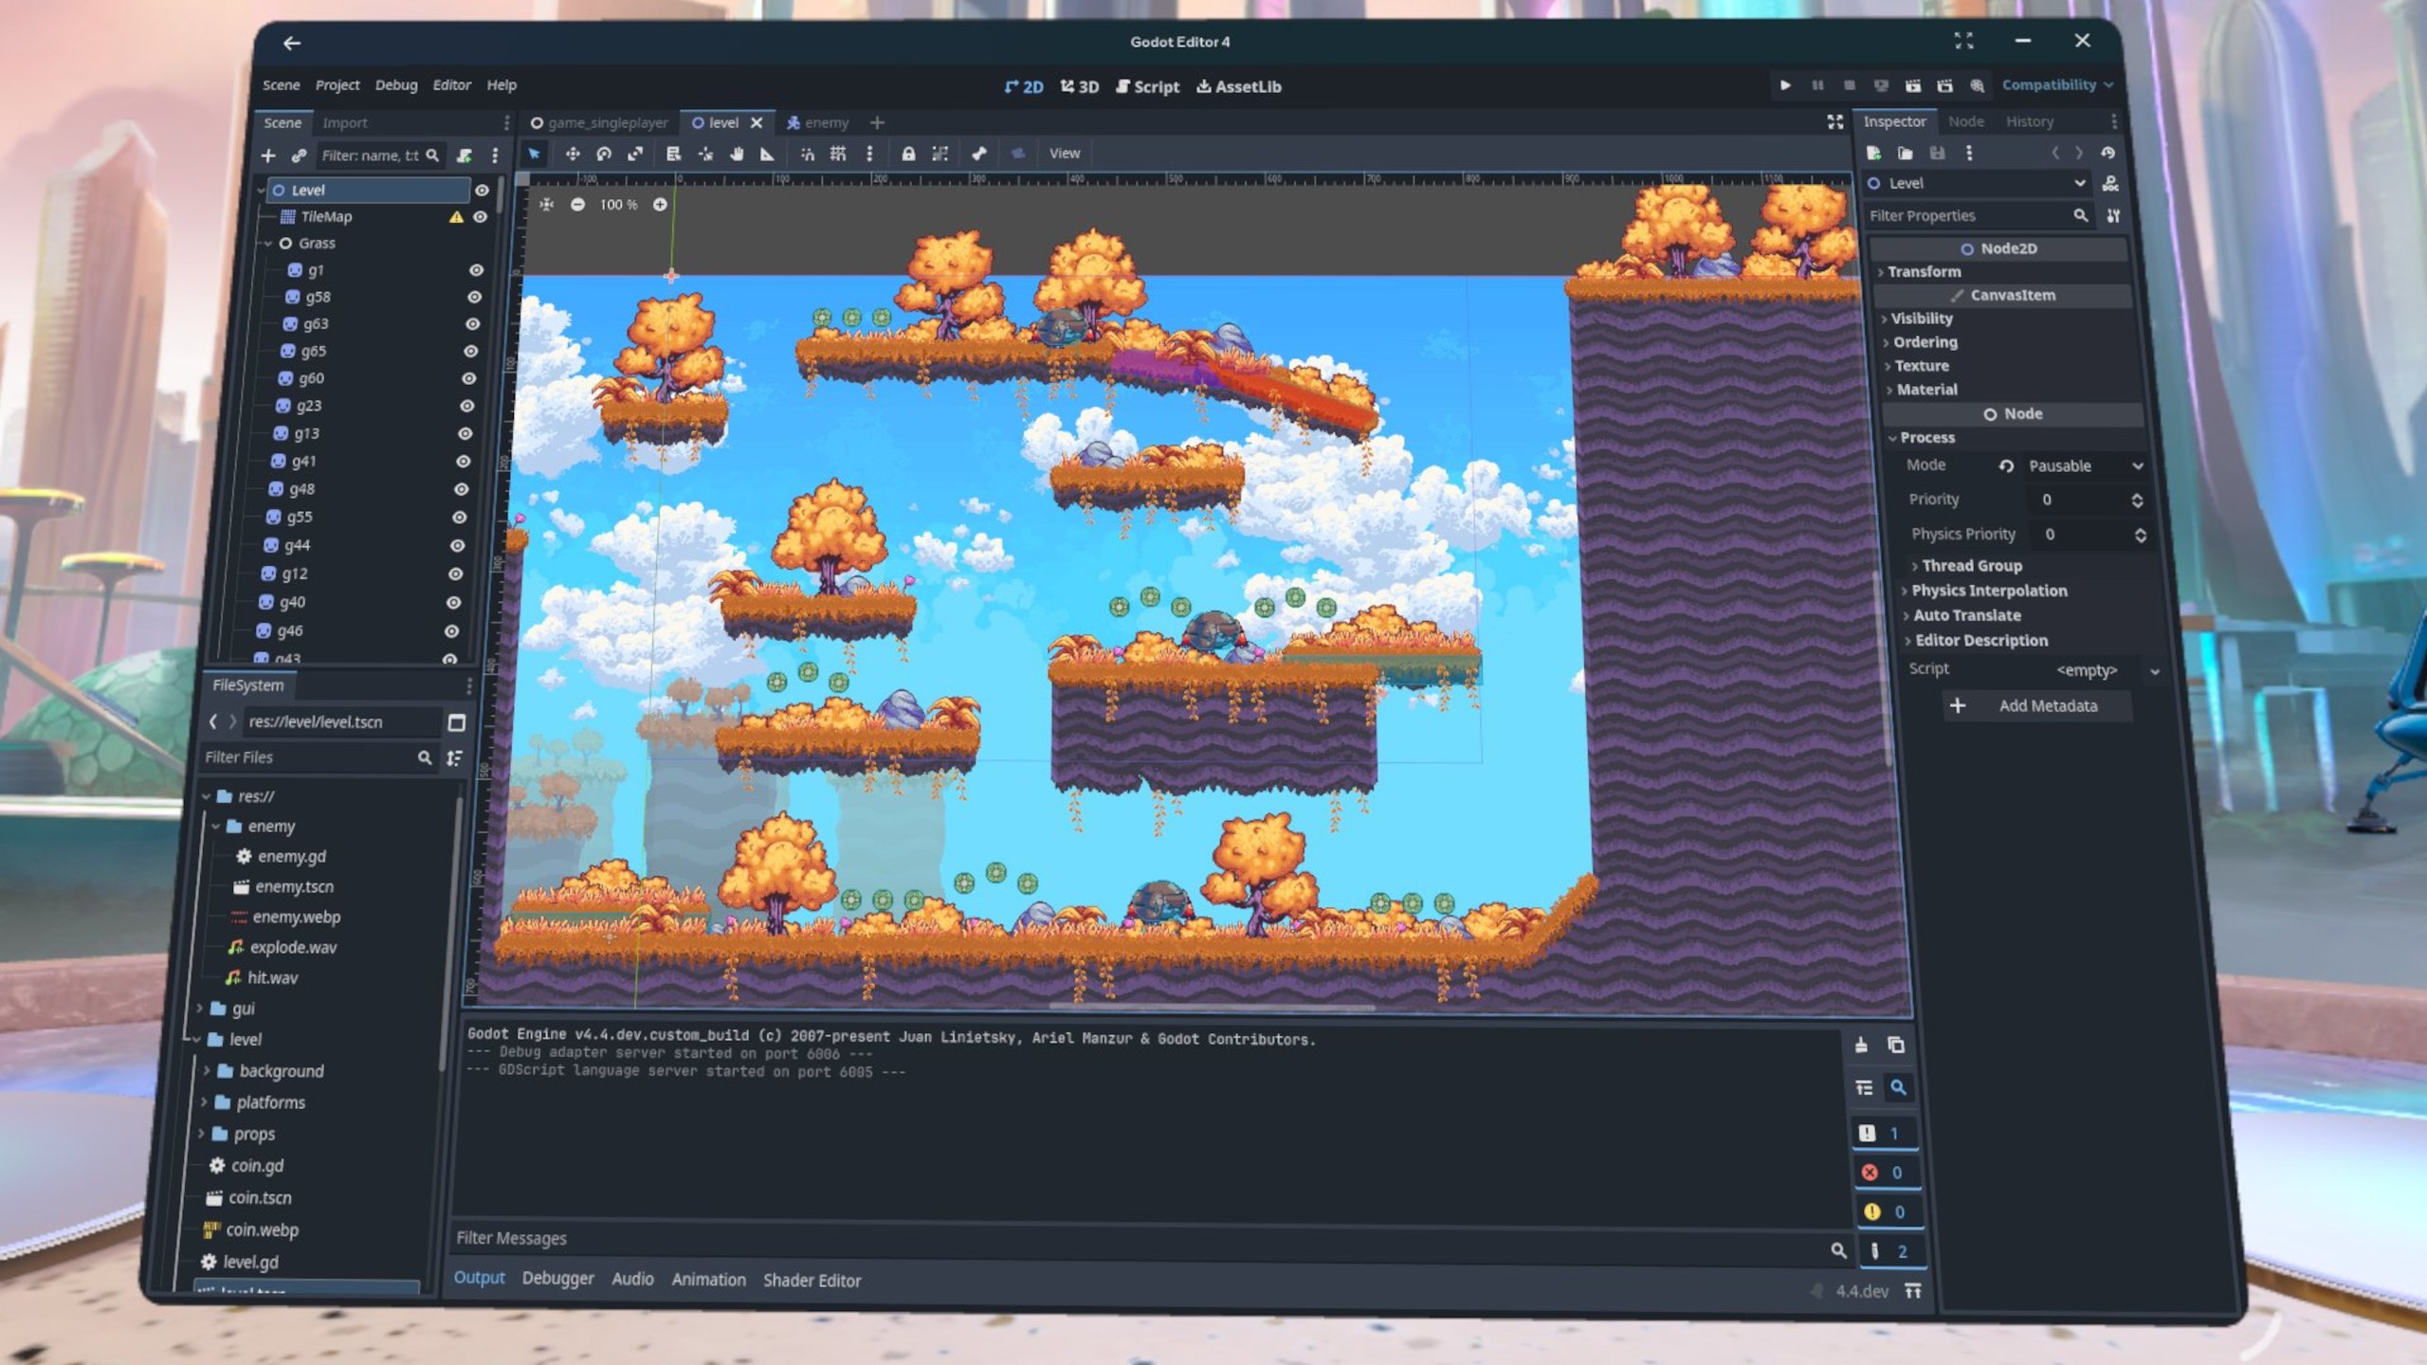
Task: Switch to the Debugger bottom tab
Action: pyautogui.click(x=557, y=1279)
